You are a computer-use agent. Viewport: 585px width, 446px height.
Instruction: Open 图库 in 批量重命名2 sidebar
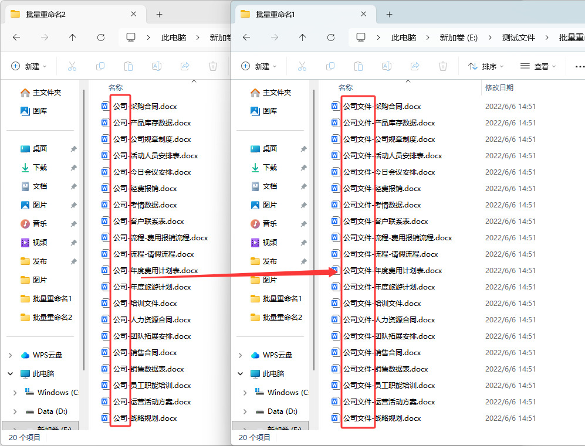(x=33, y=111)
